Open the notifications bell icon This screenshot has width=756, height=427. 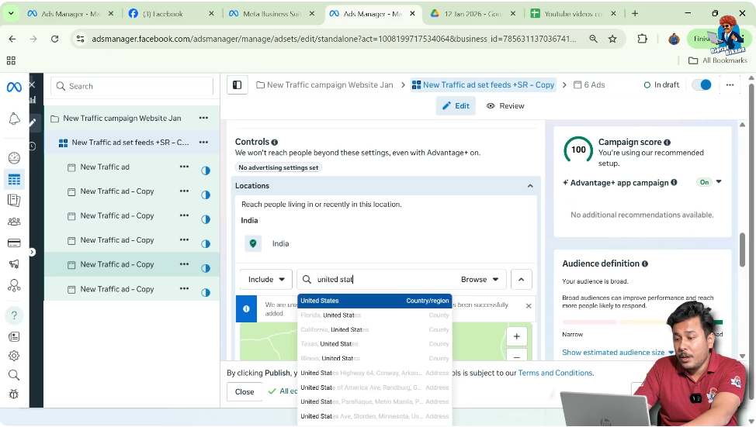[14, 119]
